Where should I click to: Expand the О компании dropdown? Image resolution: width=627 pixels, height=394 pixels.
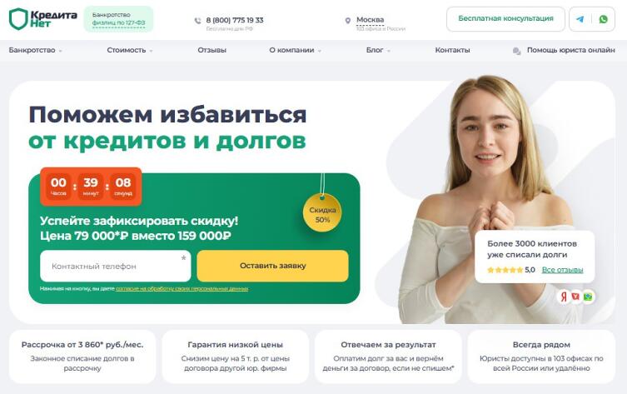[x=295, y=50]
